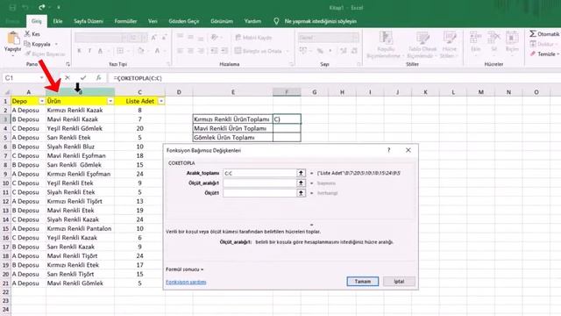Toggle underline A formatting
This screenshot has width=561, height=316.
pos(100,51)
